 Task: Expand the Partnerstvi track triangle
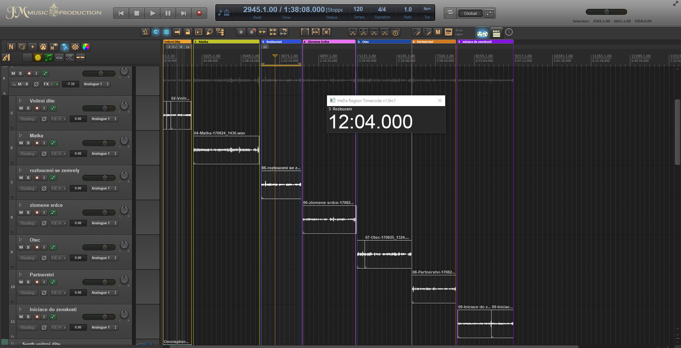click(21, 275)
